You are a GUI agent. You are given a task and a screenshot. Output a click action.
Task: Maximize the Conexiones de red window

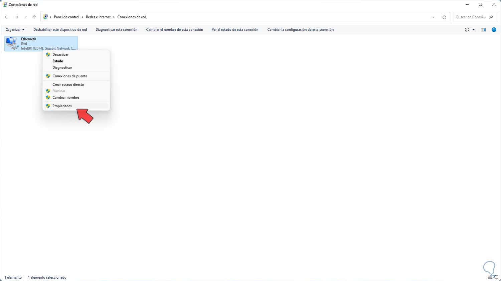coord(481,5)
